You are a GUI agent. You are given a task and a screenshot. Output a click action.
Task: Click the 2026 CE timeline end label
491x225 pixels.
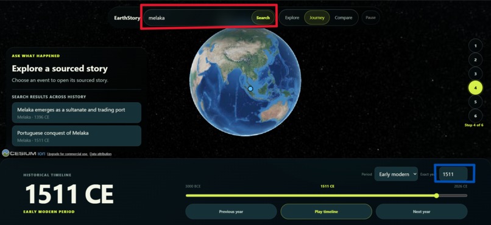tap(461, 187)
